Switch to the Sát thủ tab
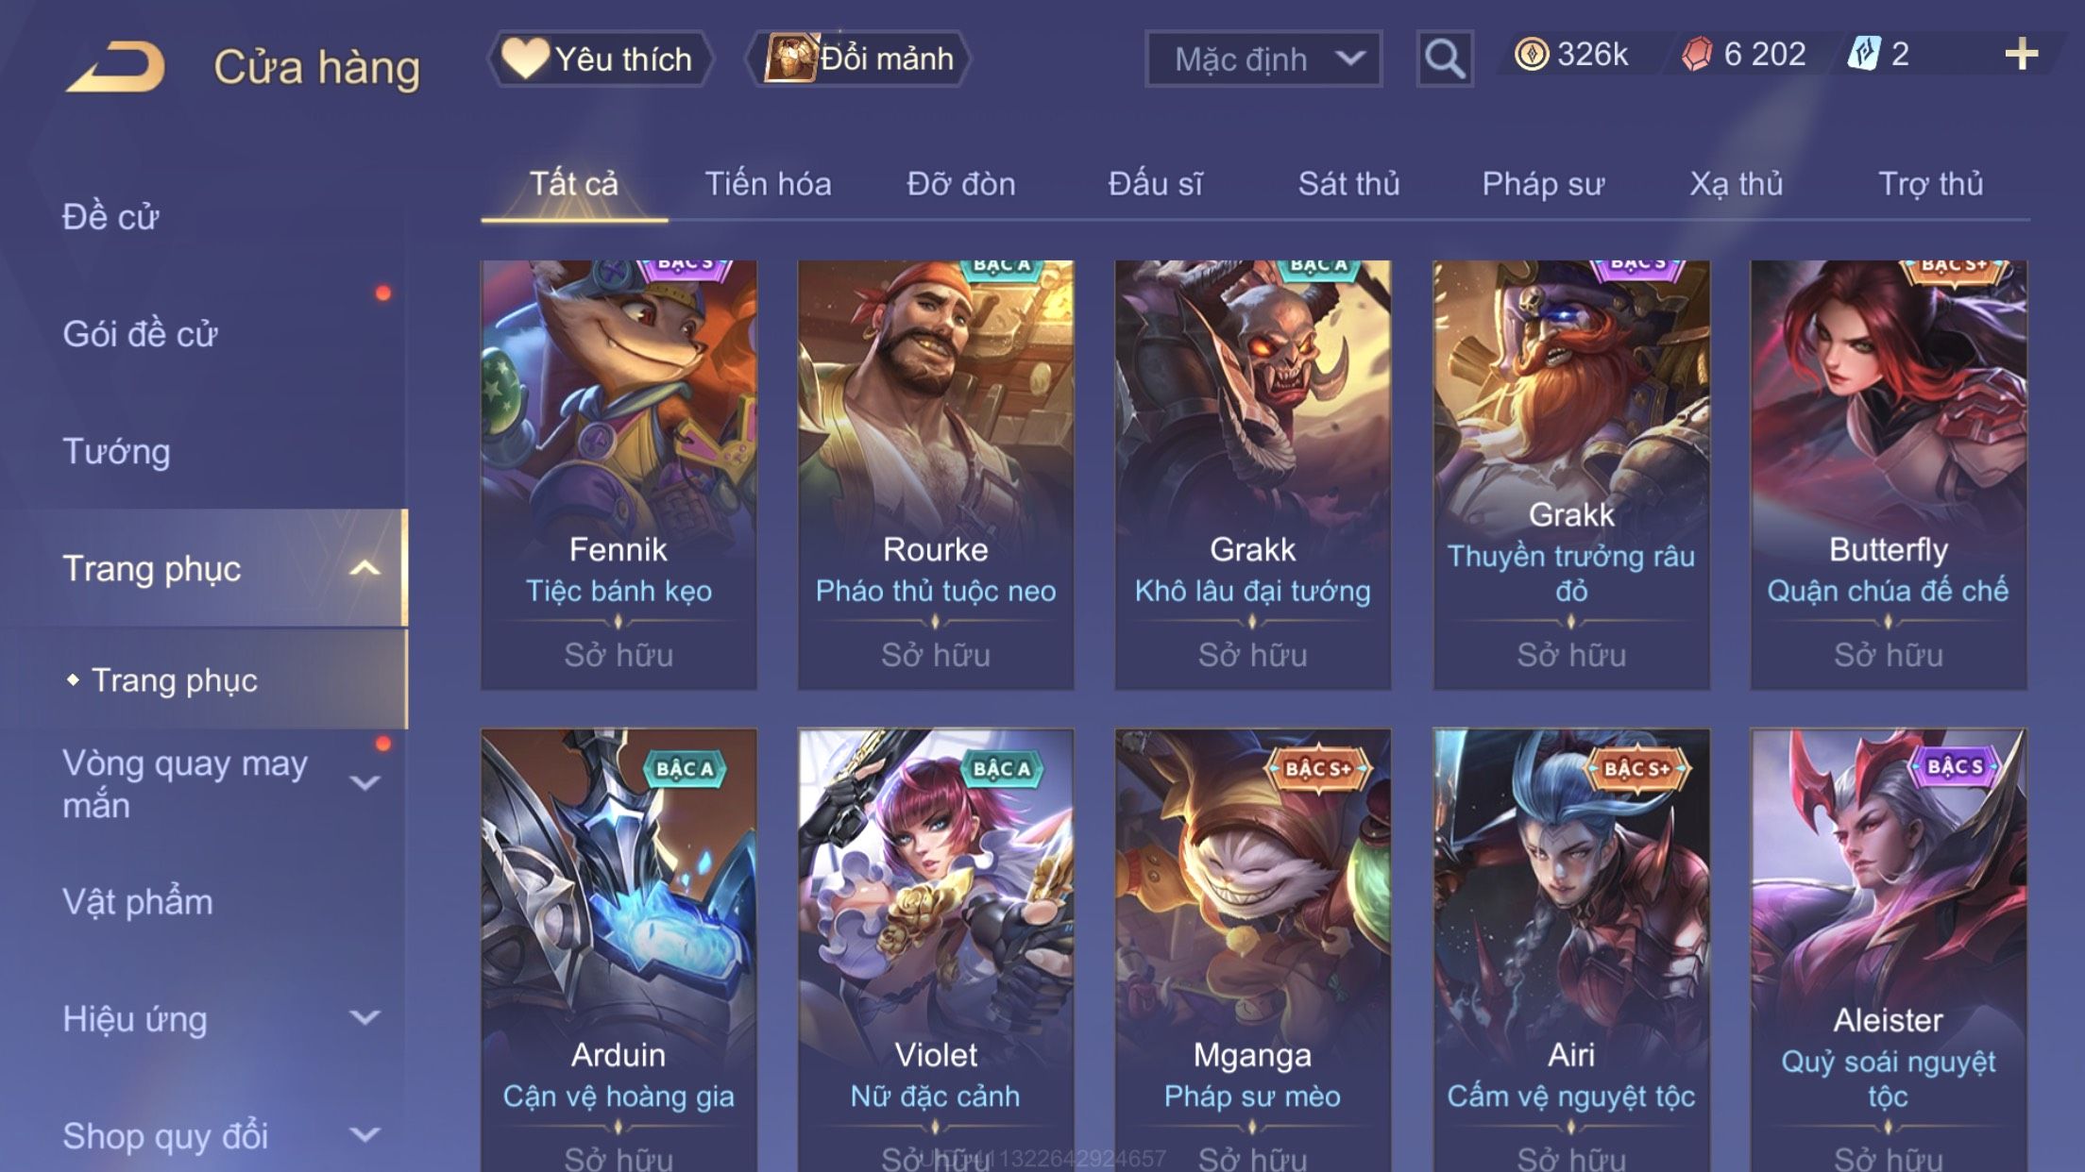The width and height of the screenshot is (2085, 1172). pyautogui.click(x=1348, y=184)
